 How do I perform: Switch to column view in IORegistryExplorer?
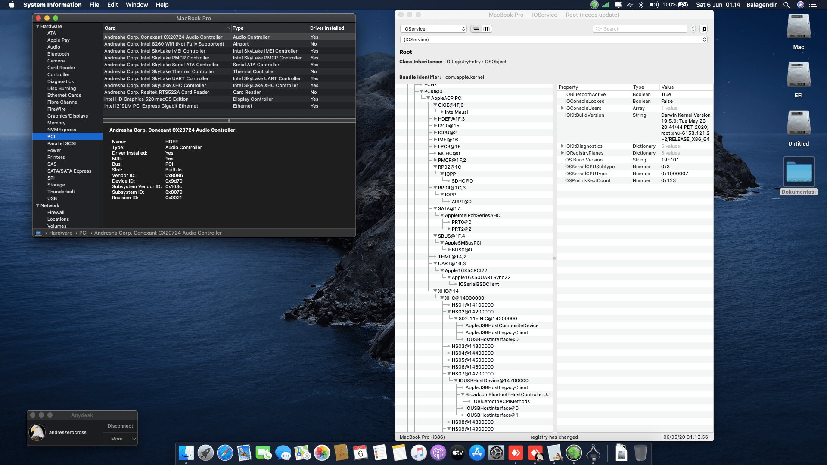click(x=486, y=29)
